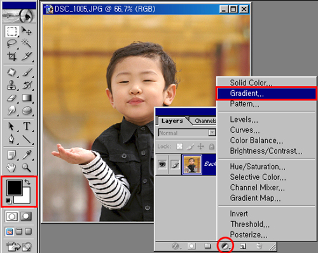The image size is (318, 253).
Task: Toggle lock transparent pixels checkbox
Action: pyautogui.click(x=179, y=146)
